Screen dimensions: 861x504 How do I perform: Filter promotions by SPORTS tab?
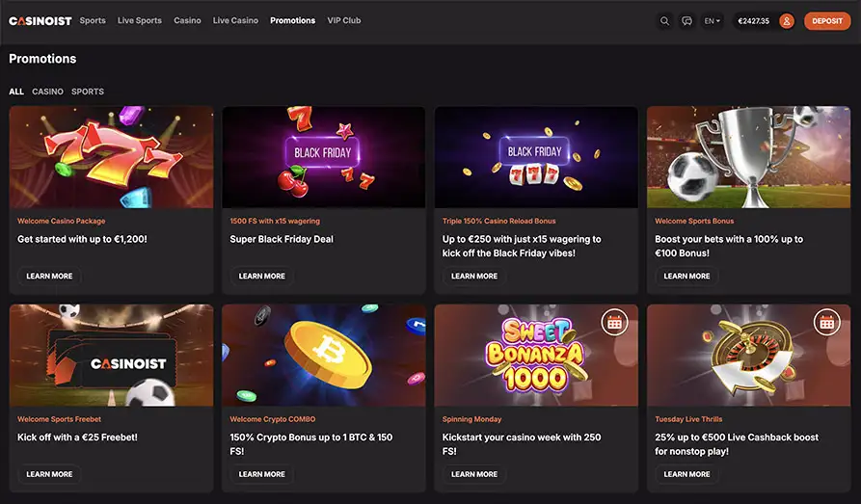tap(88, 92)
